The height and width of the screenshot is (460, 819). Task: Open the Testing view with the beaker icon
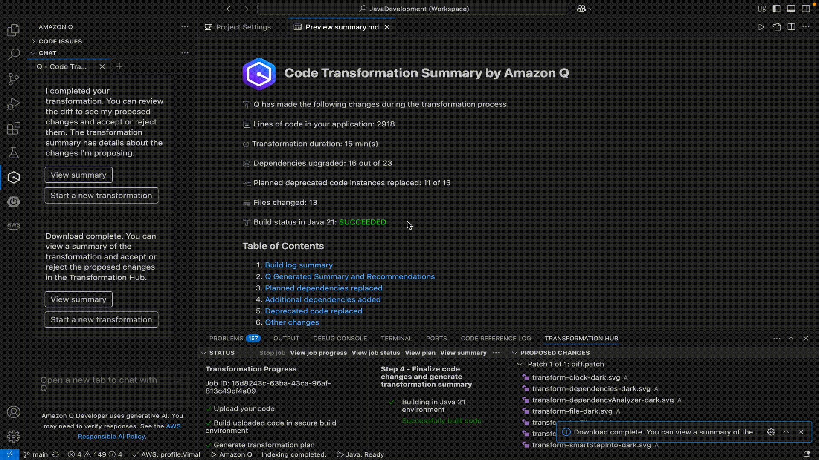click(13, 153)
